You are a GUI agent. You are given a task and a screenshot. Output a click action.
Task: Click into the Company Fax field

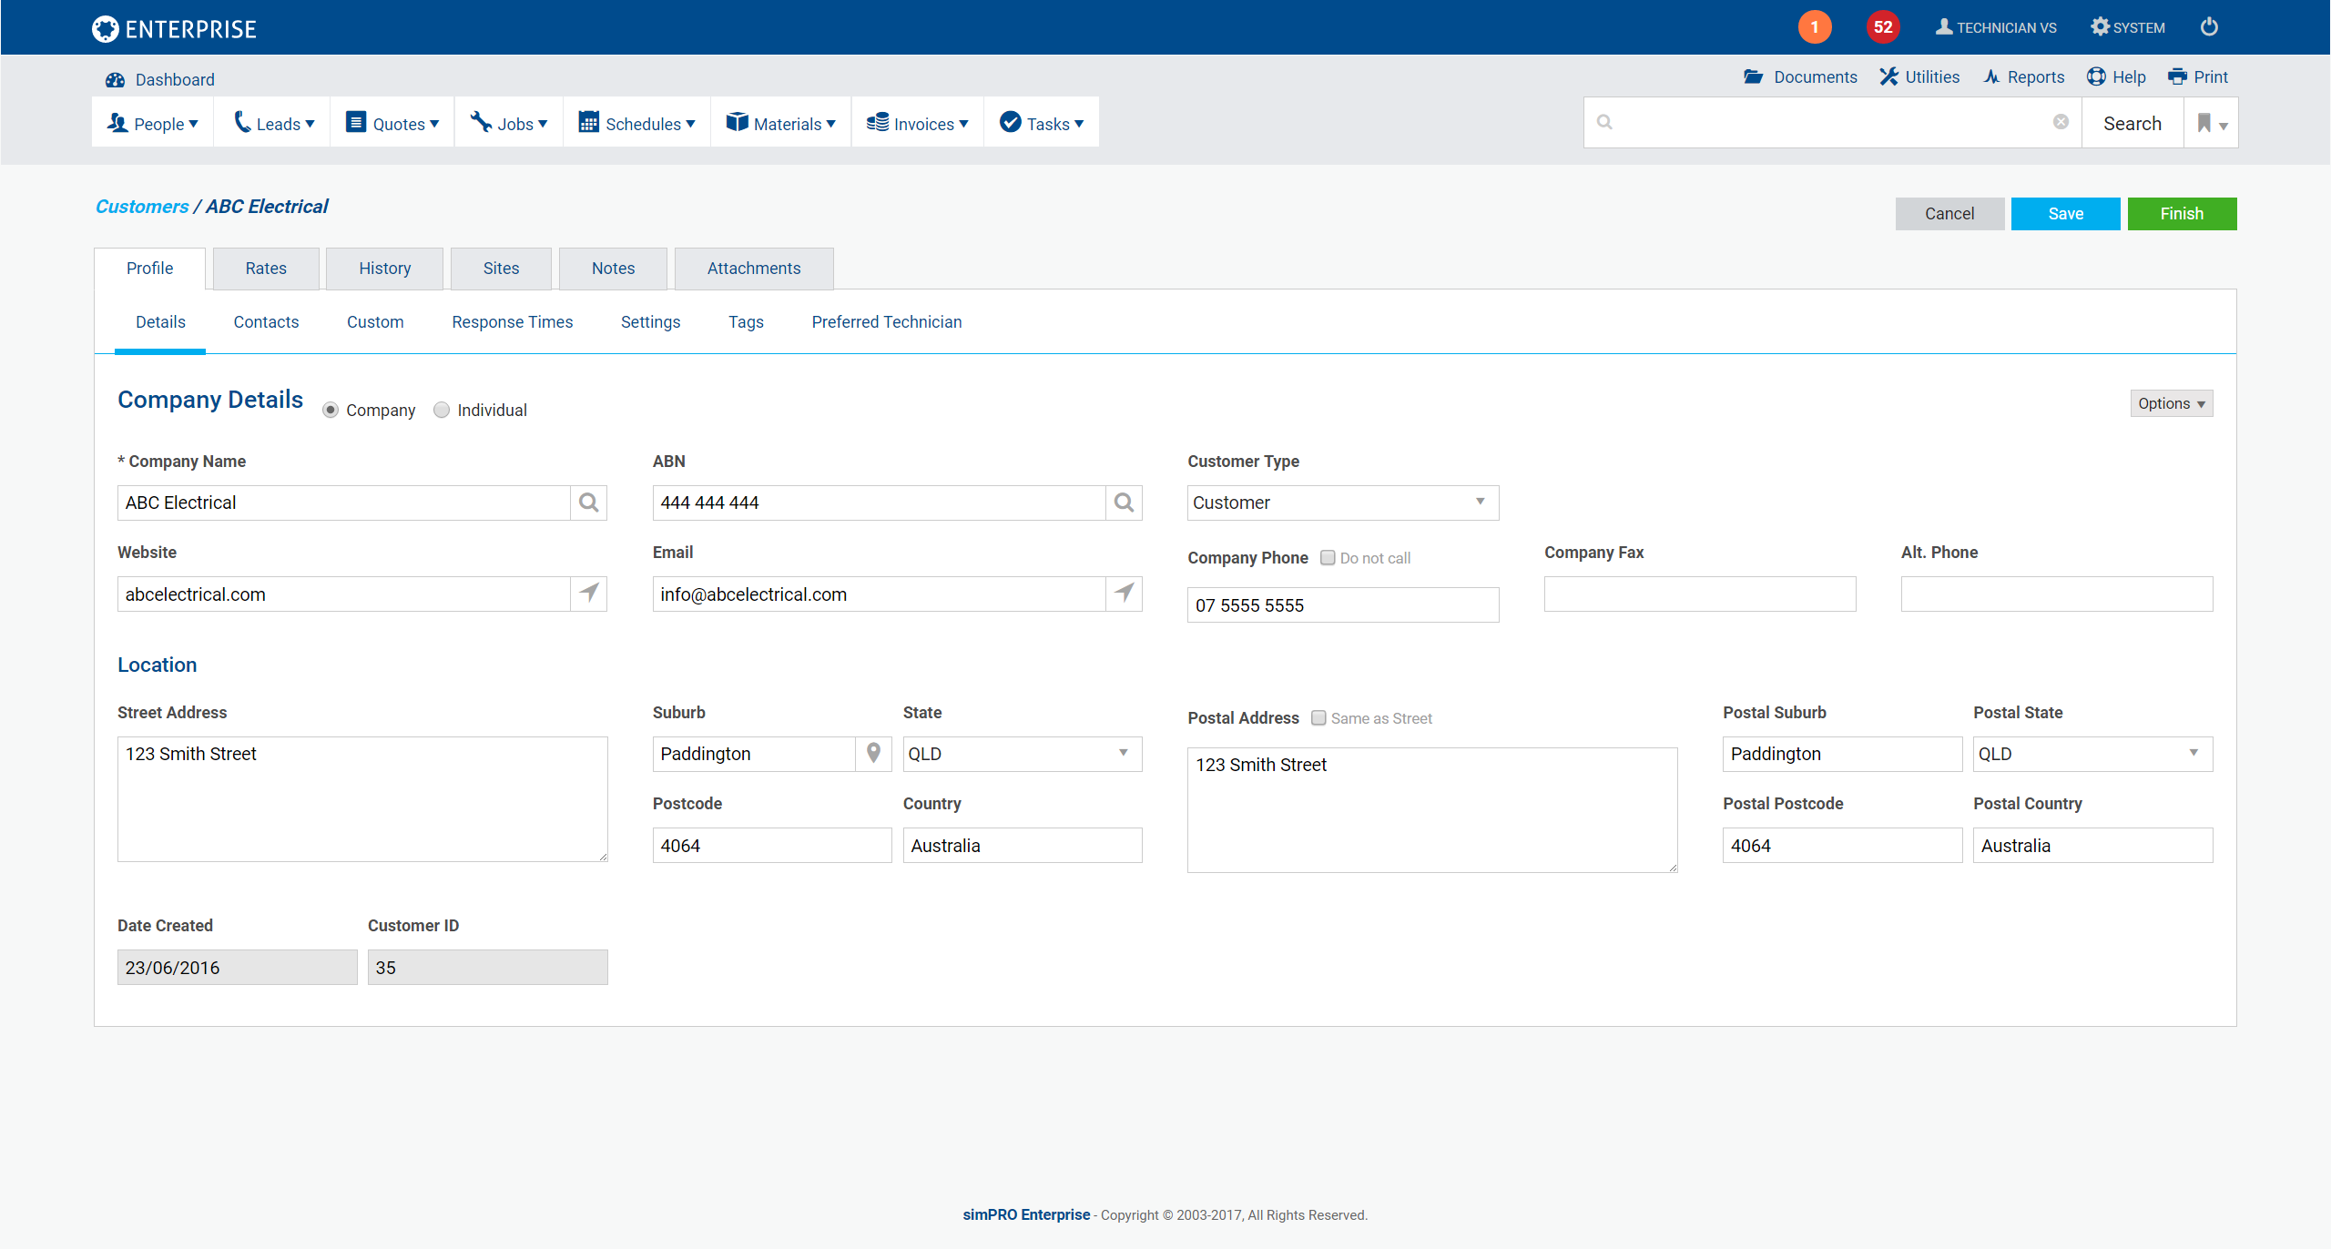[x=1699, y=594]
